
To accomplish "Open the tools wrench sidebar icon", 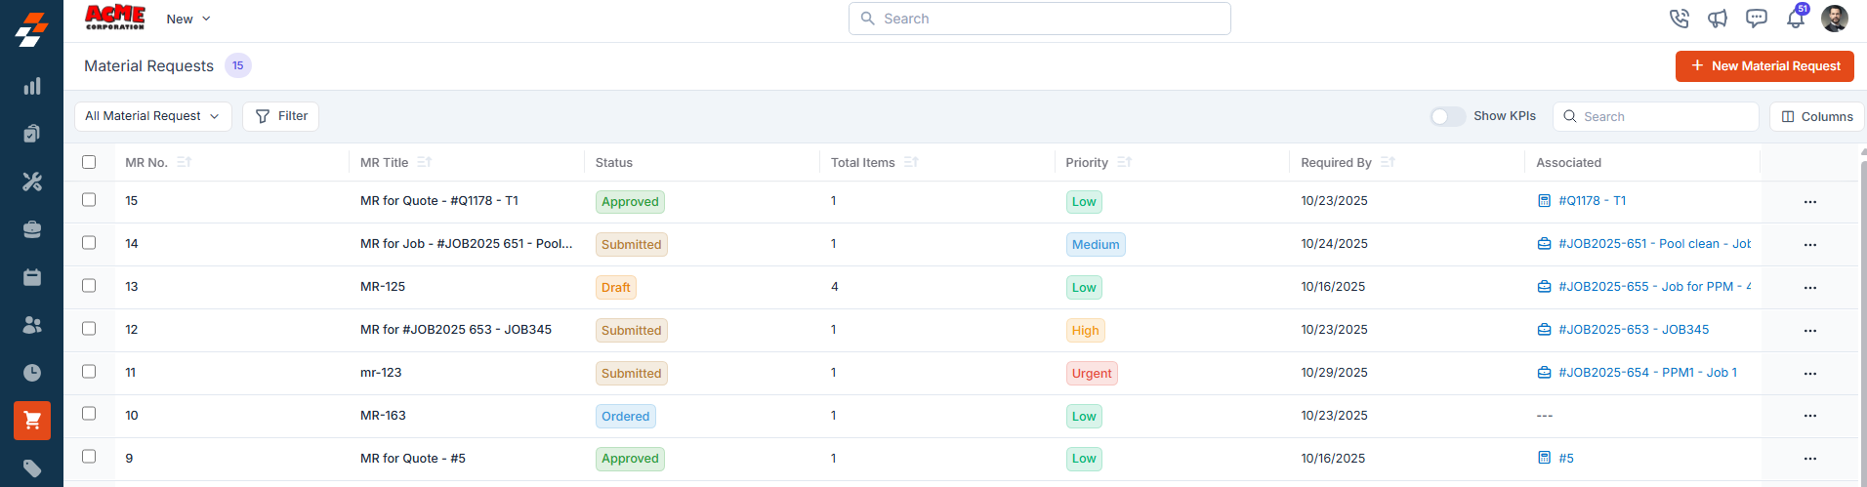I will pyautogui.click(x=32, y=182).
